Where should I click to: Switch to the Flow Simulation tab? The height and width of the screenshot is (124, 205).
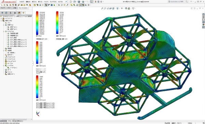tap(23, 8)
